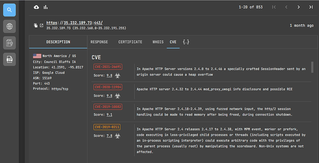
Task: Open the raw JSON braces tab
Action: (186, 42)
